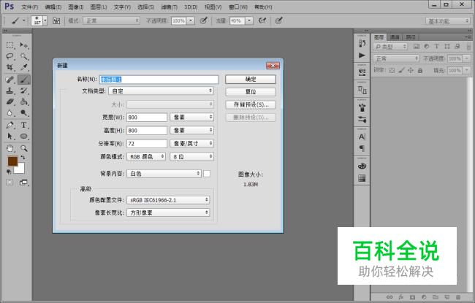
Task: Toggle pressure for size button
Action: tap(278, 20)
